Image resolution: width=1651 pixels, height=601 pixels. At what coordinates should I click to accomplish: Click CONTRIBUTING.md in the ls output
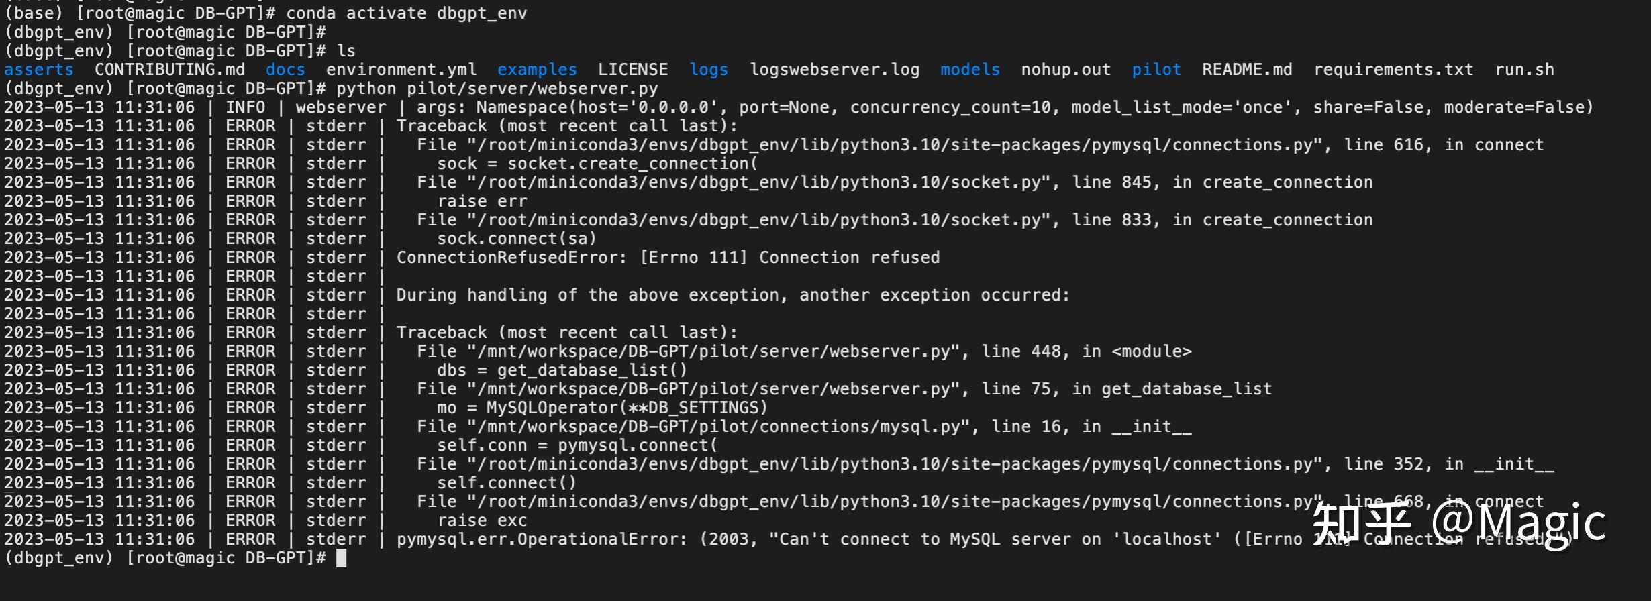click(x=170, y=70)
